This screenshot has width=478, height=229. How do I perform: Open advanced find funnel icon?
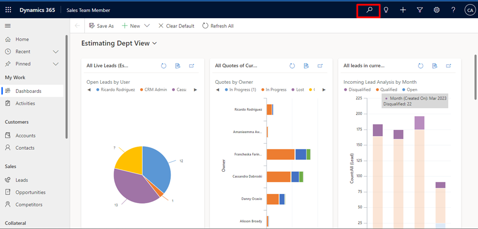(x=420, y=10)
